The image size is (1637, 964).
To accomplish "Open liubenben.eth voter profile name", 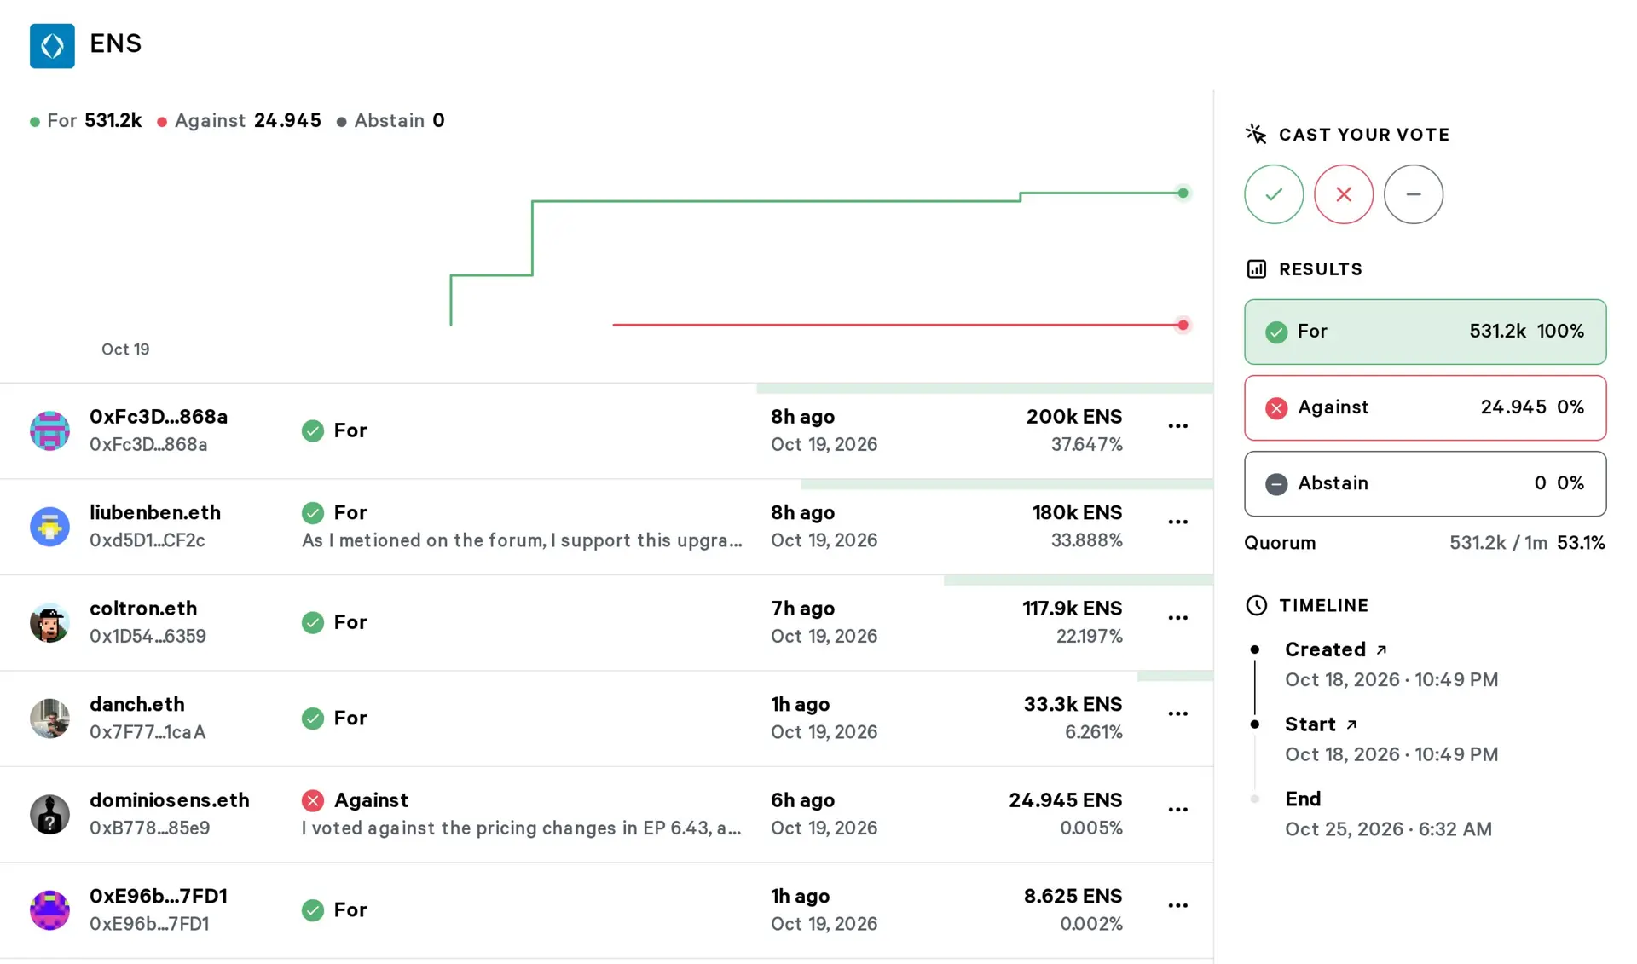I will [x=155, y=512].
